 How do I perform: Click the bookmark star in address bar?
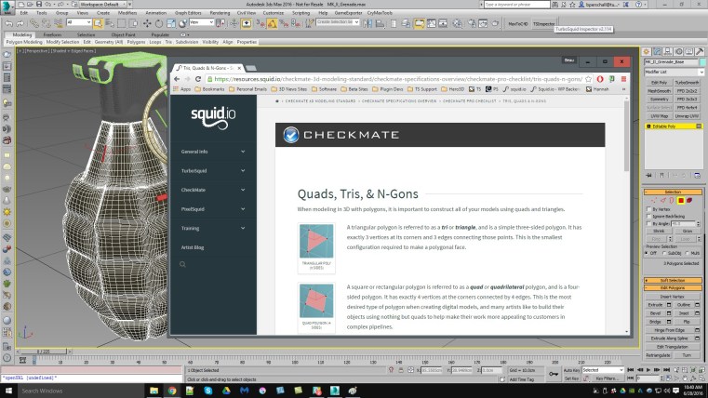coord(588,79)
